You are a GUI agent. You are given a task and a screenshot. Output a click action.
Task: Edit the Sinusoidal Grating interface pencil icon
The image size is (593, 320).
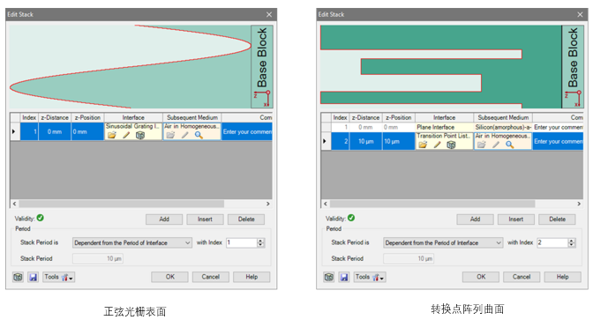pyautogui.click(x=126, y=135)
